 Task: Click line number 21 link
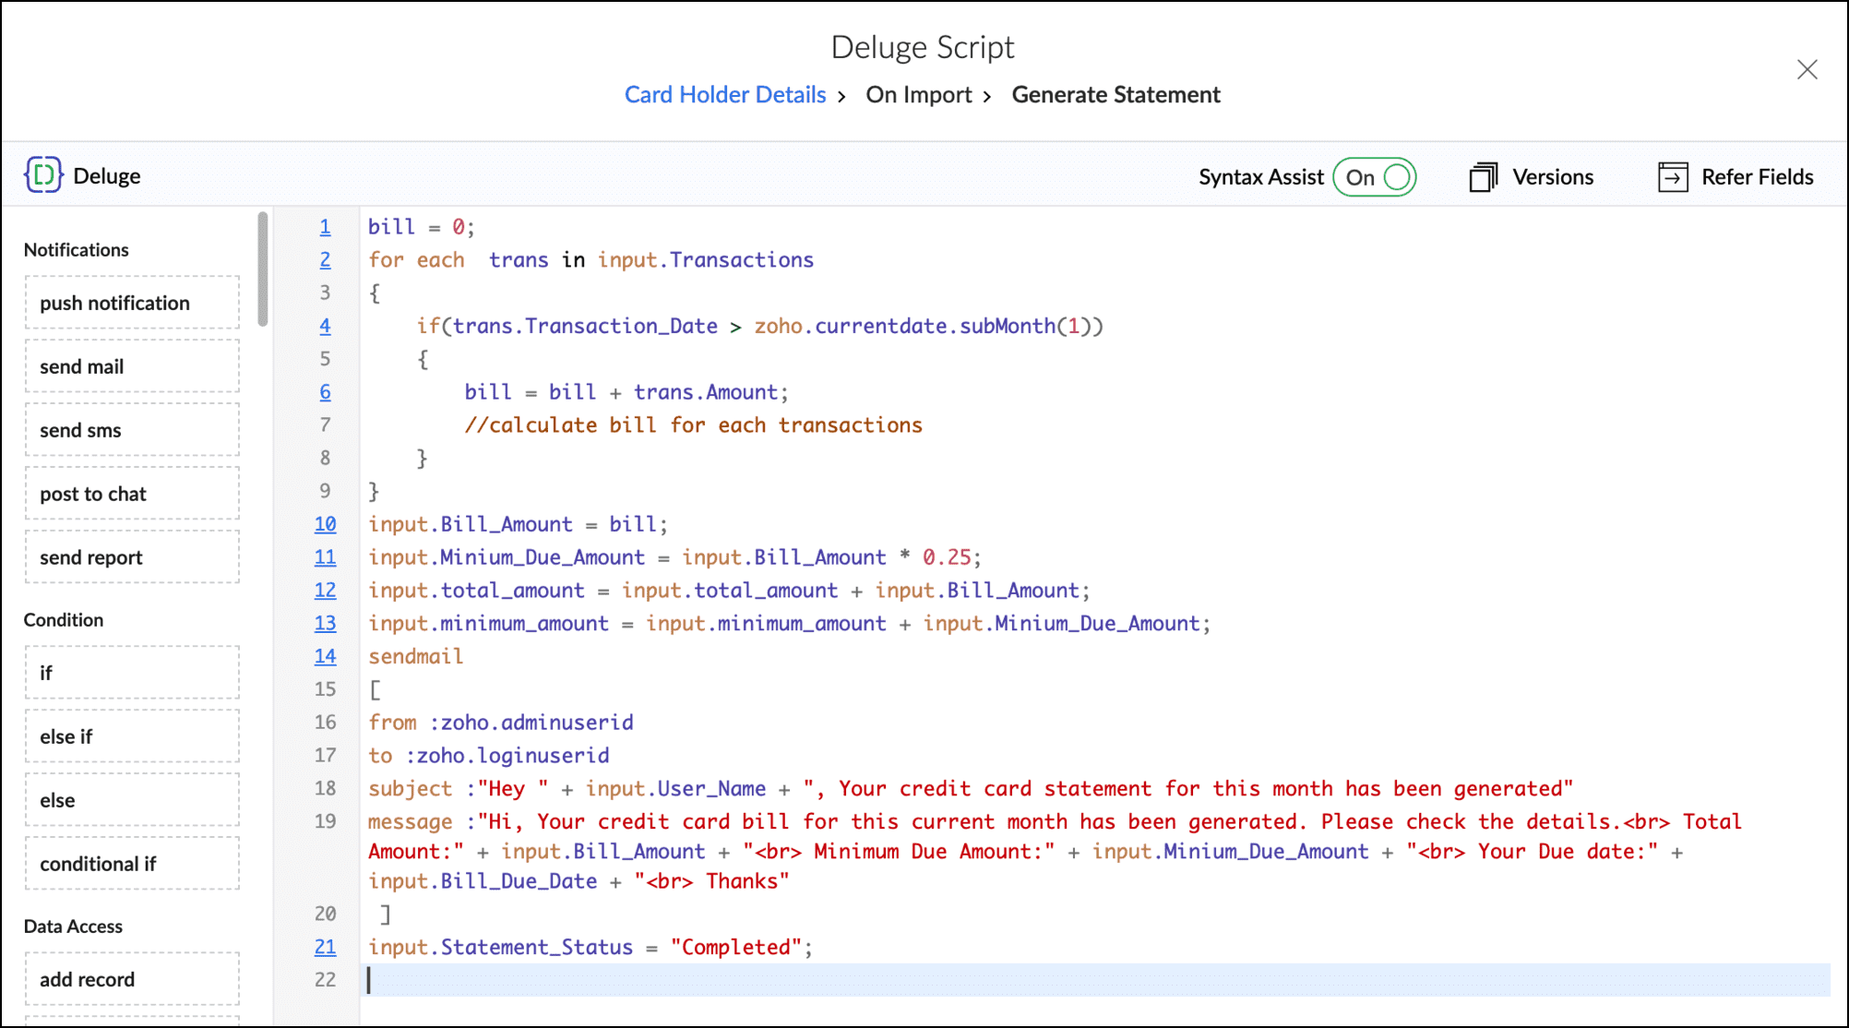(325, 947)
